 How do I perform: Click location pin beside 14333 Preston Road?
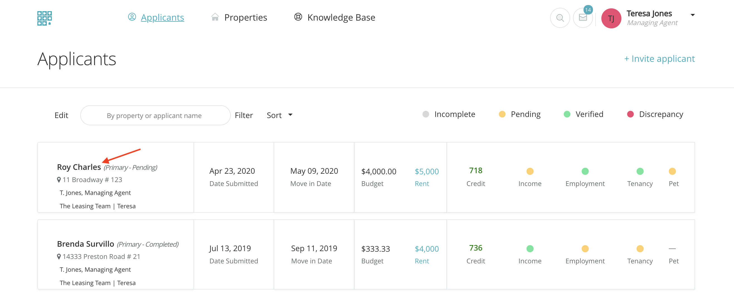[59, 257]
